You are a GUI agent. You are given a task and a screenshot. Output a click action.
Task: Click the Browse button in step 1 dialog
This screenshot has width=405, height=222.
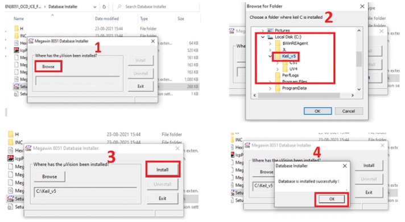coord(48,67)
